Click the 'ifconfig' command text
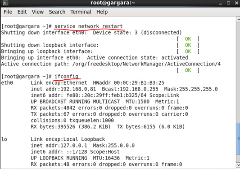The height and width of the screenshot is (169, 240). pos(67,76)
